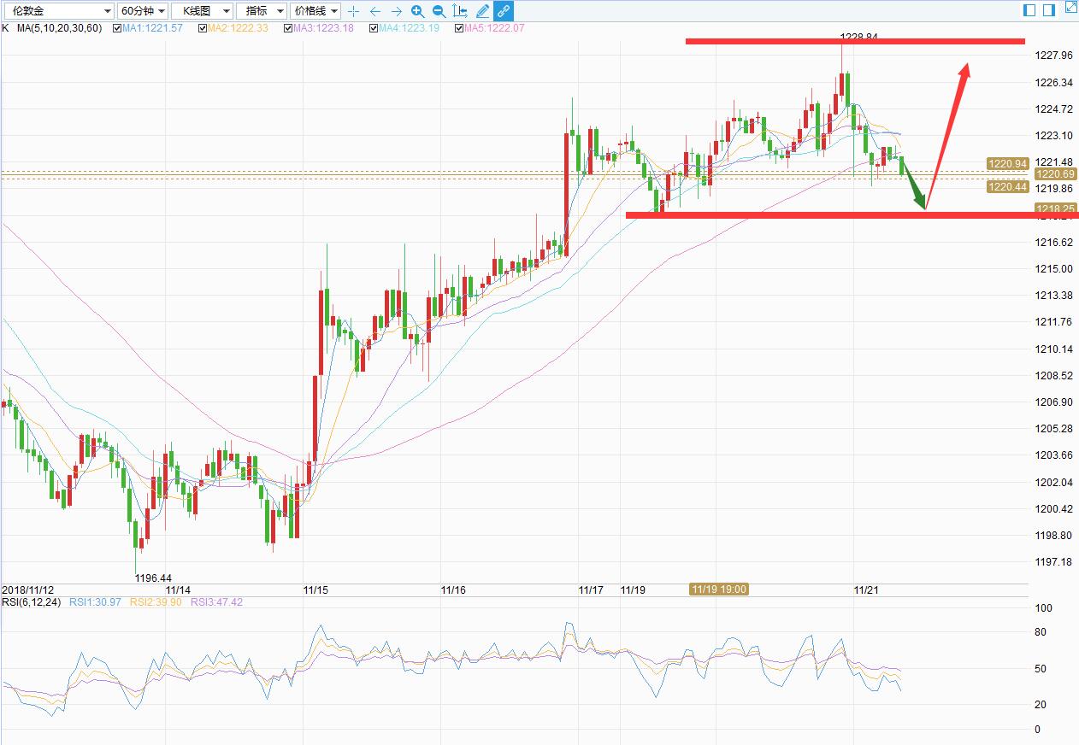This screenshot has height=745, width=1079.
Task: Disable the MA5 moving average checkbox
Action: [x=459, y=28]
